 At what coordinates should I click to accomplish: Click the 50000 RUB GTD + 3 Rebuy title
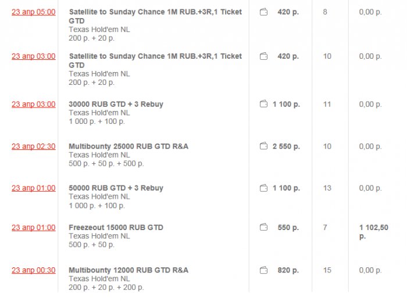[116, 188]
